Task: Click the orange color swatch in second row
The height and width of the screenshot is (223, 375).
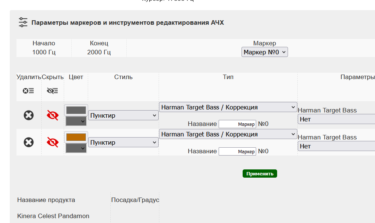Action: pyautogui.click(x=76, y=137)
